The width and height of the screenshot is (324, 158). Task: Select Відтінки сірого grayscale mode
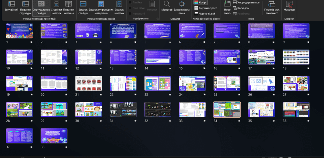click(206, 8)
